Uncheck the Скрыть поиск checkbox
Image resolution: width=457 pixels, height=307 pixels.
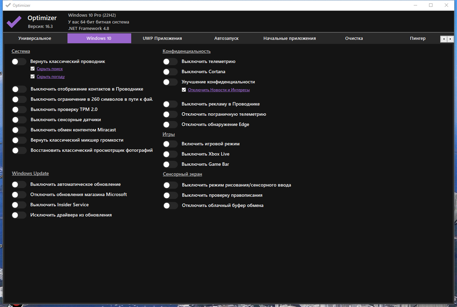33,69
